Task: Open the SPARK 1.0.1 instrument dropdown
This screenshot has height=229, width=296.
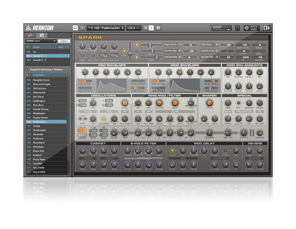Action: pos(41,41)
